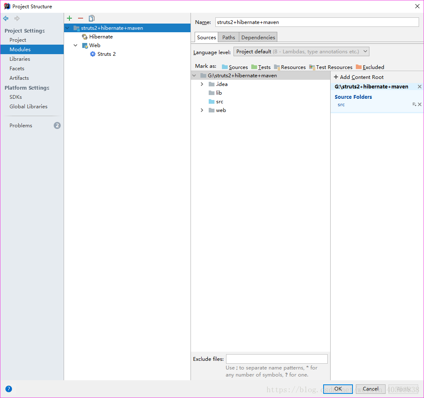Mark folder as Tests
The width and height of the screenshot is (424, 398).
tap(261, 67)
